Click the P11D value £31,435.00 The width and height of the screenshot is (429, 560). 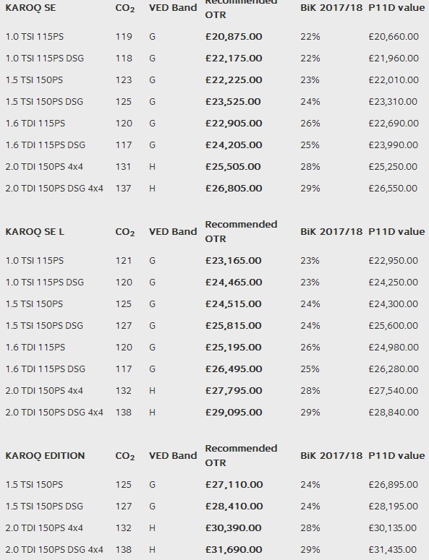click(x=393, y=549)
